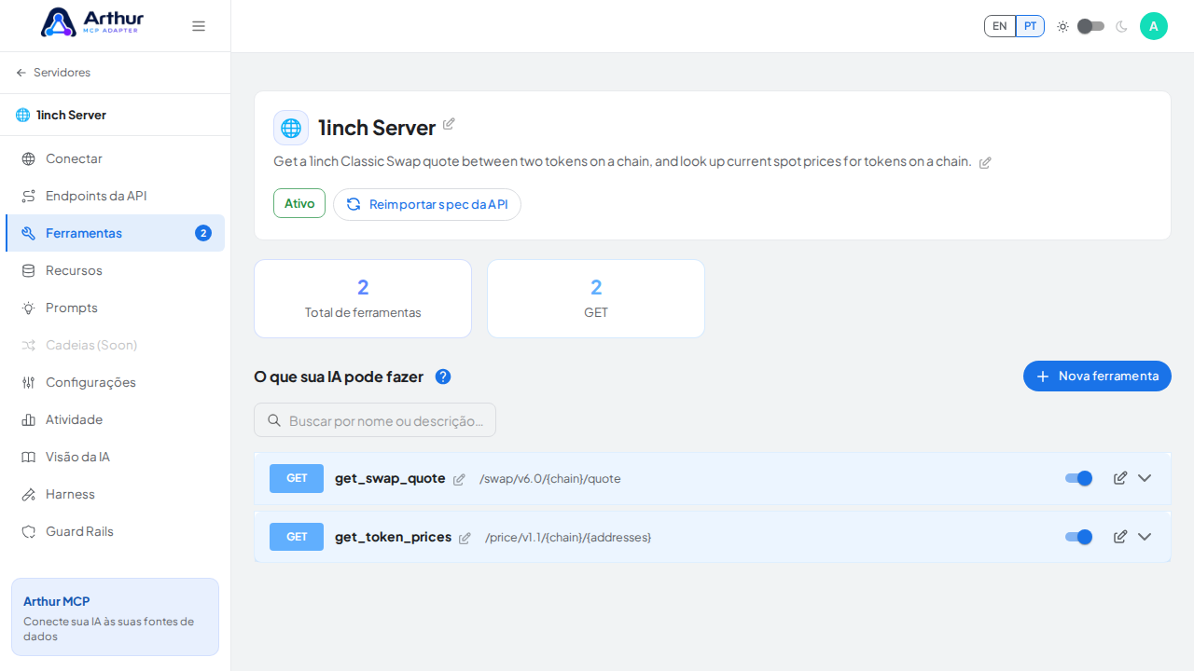Disable the get_token_prices tool toggle
Image resolution: width=1194 pixels, height=671 pixels.
1078,537
